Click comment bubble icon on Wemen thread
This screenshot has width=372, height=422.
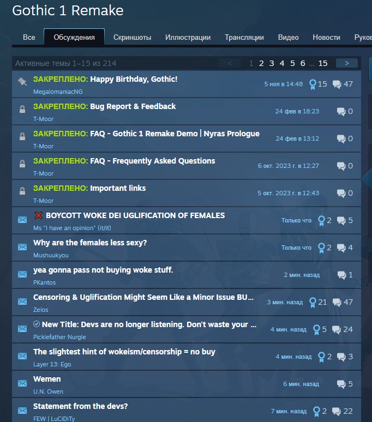(341, 384)
